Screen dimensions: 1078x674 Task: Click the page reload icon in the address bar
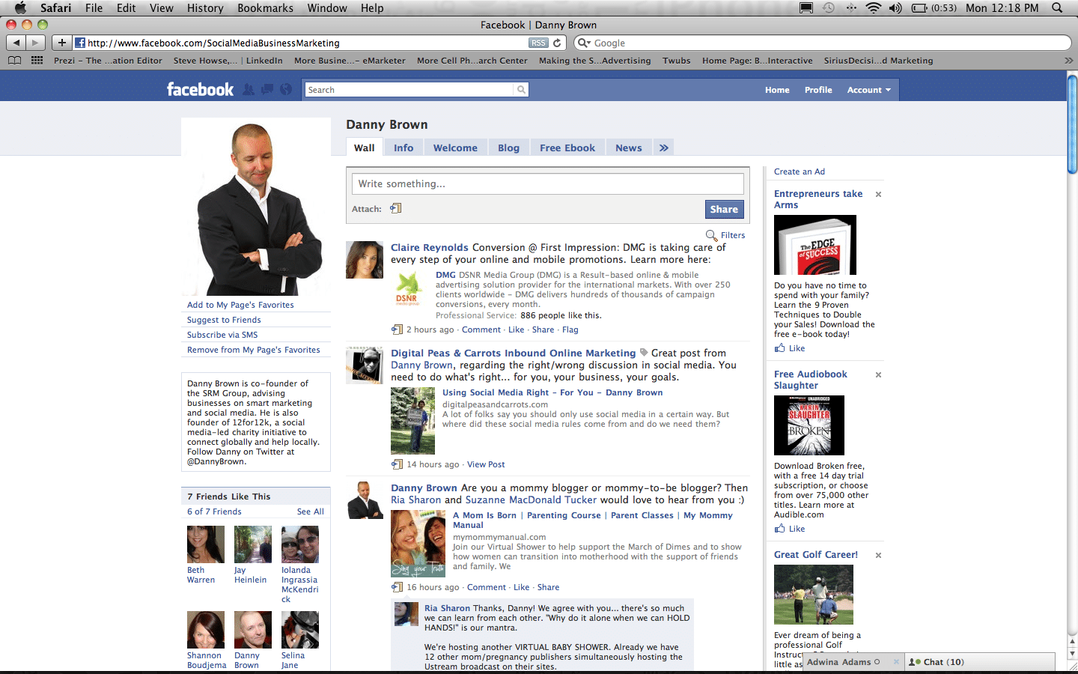556,43
